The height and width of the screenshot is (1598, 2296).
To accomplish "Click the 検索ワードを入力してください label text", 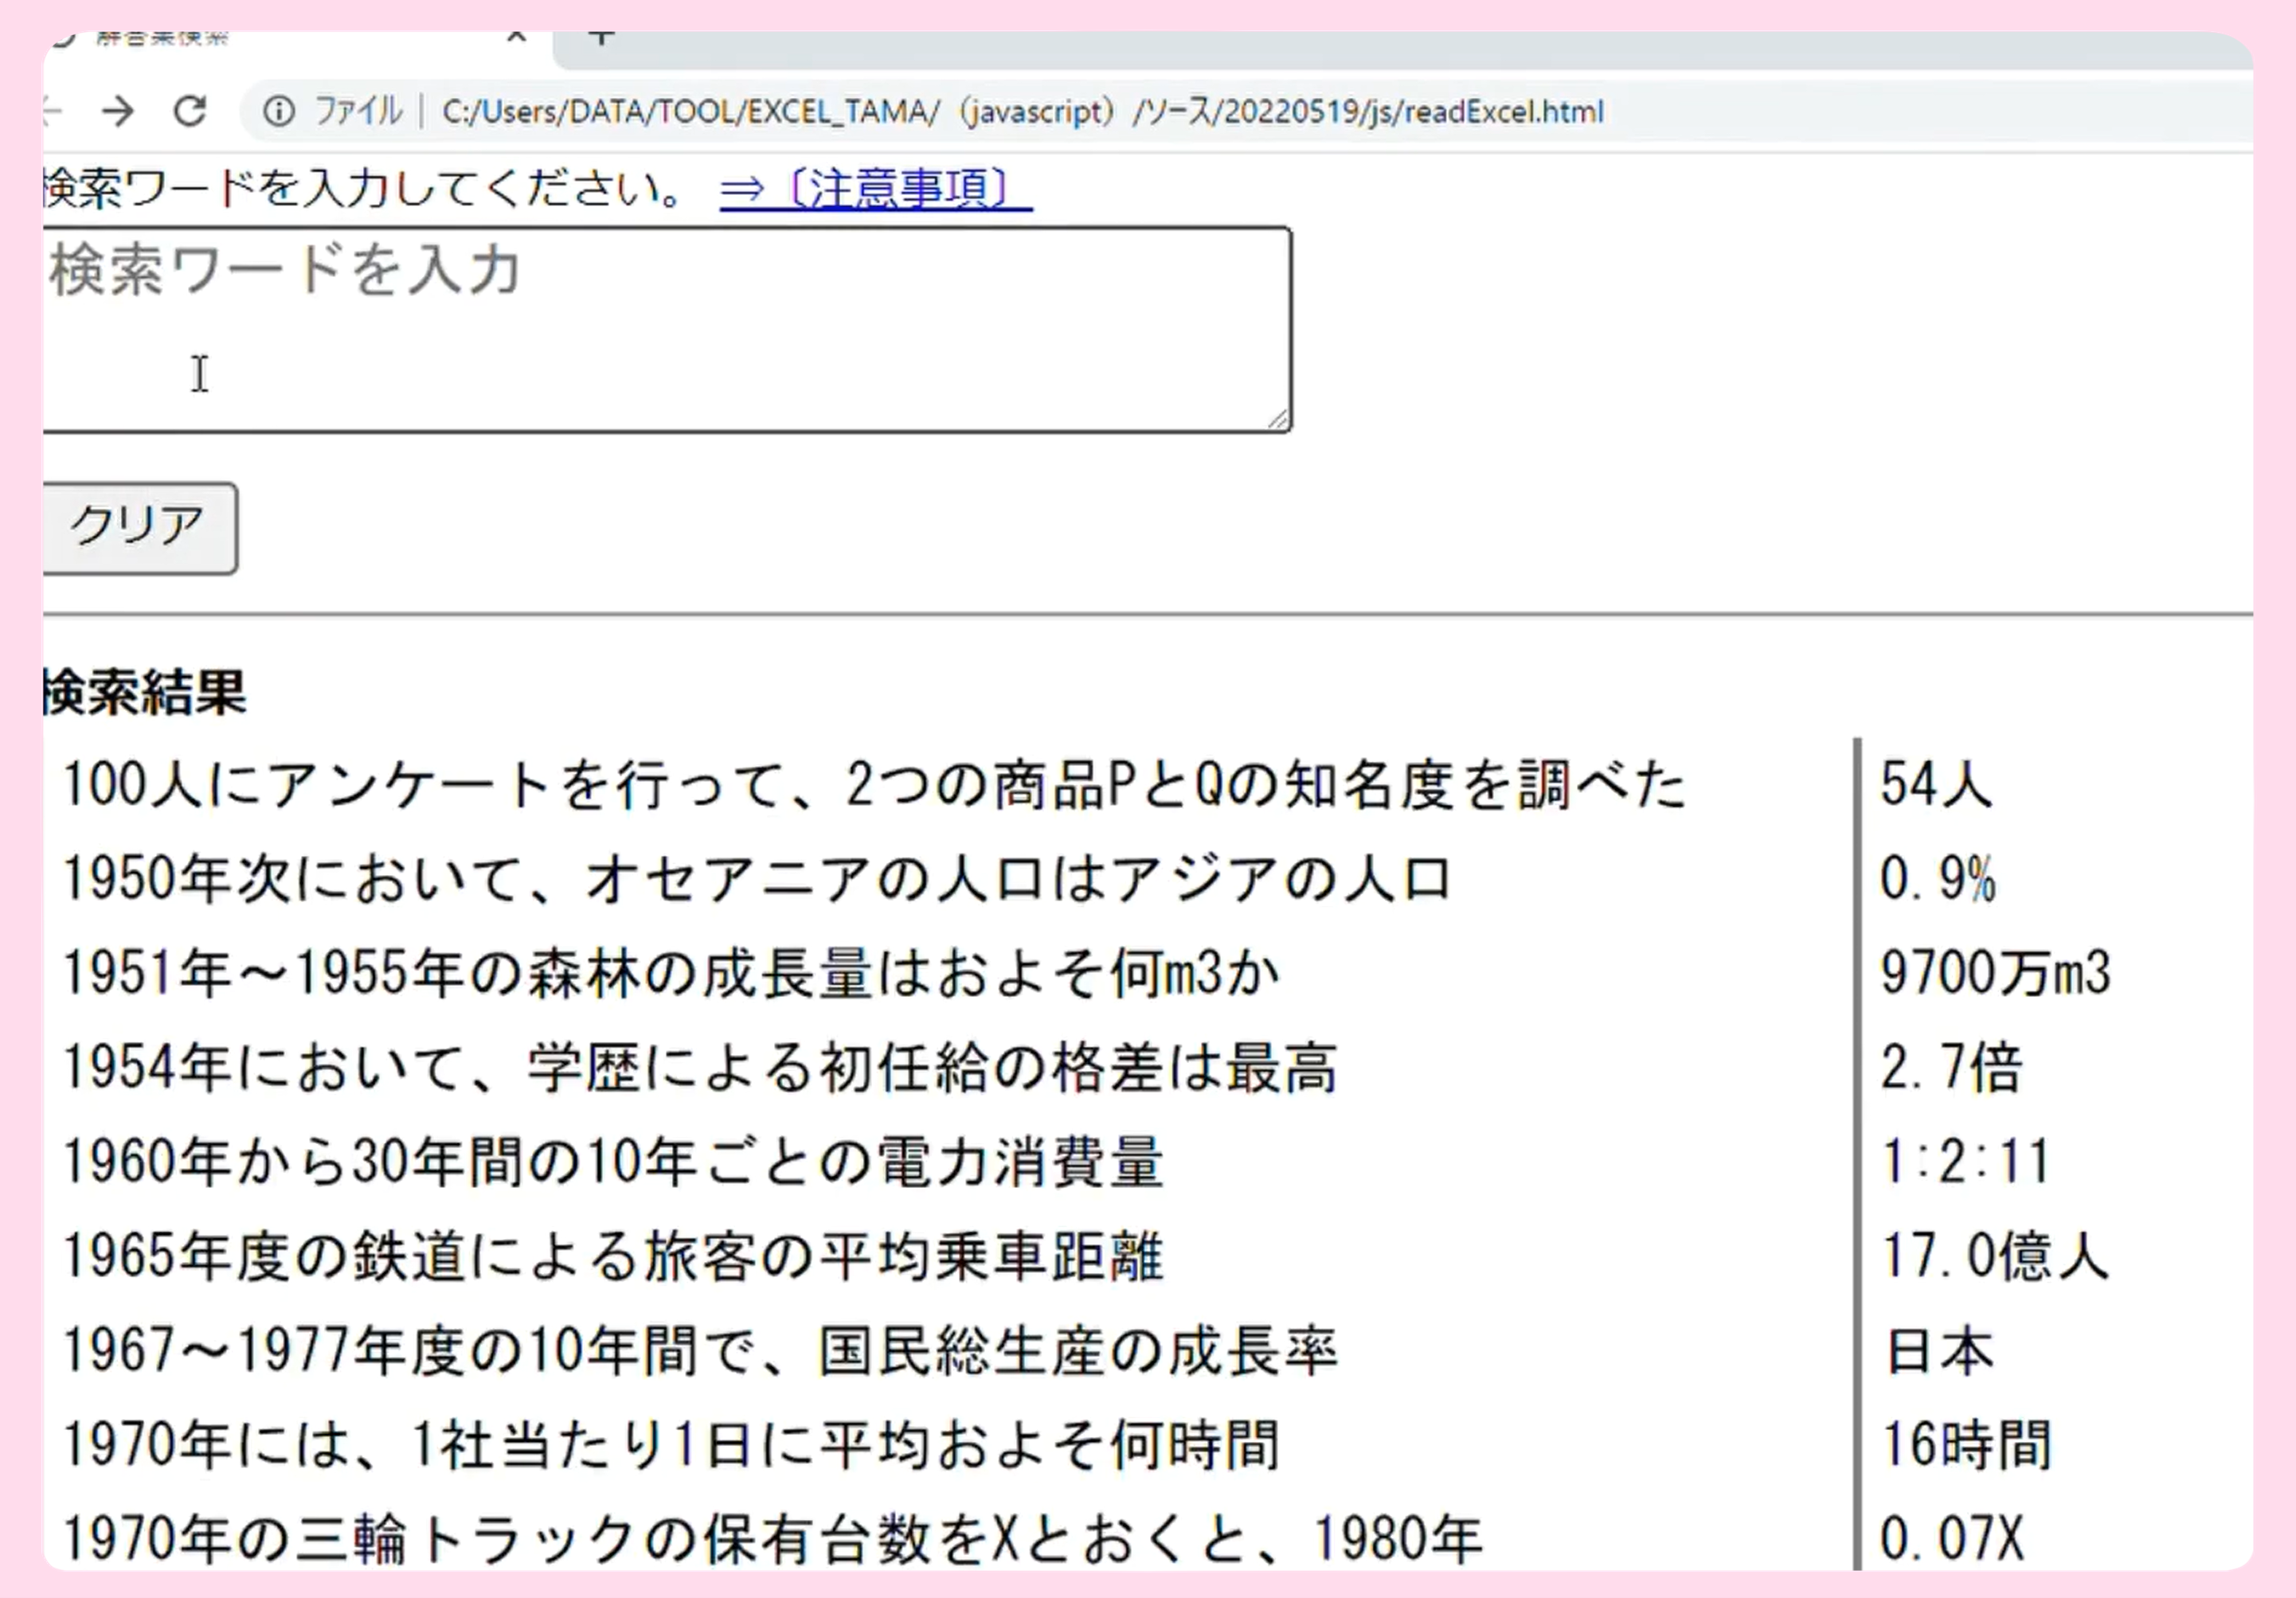I will (x=363, y=188).
